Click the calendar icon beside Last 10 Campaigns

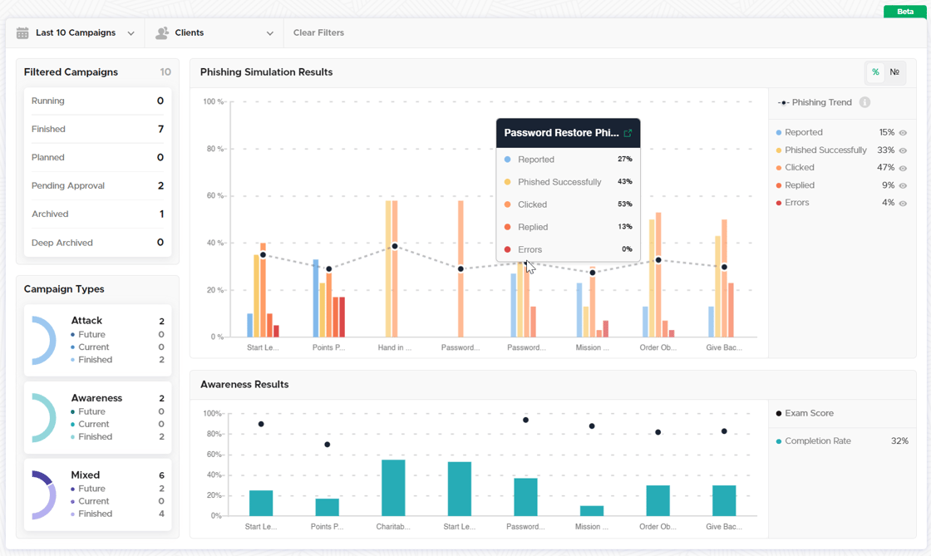23,32
